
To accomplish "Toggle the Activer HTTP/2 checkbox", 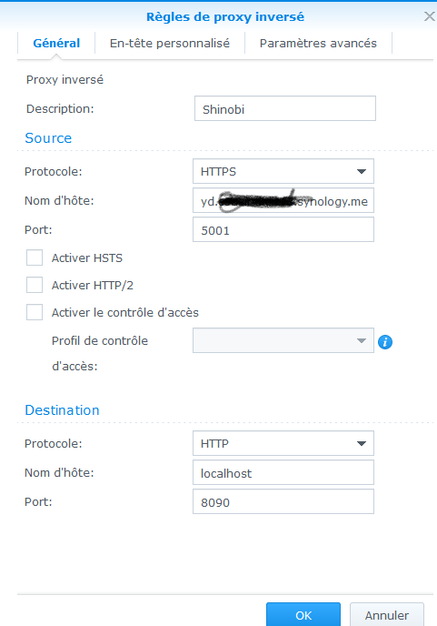I will coord(35,285).
